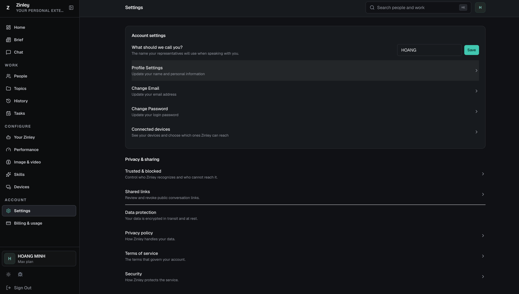This screenshot has width=519, height=294.
Task: Open Billing & usage page
Action: tap(39, 223)
